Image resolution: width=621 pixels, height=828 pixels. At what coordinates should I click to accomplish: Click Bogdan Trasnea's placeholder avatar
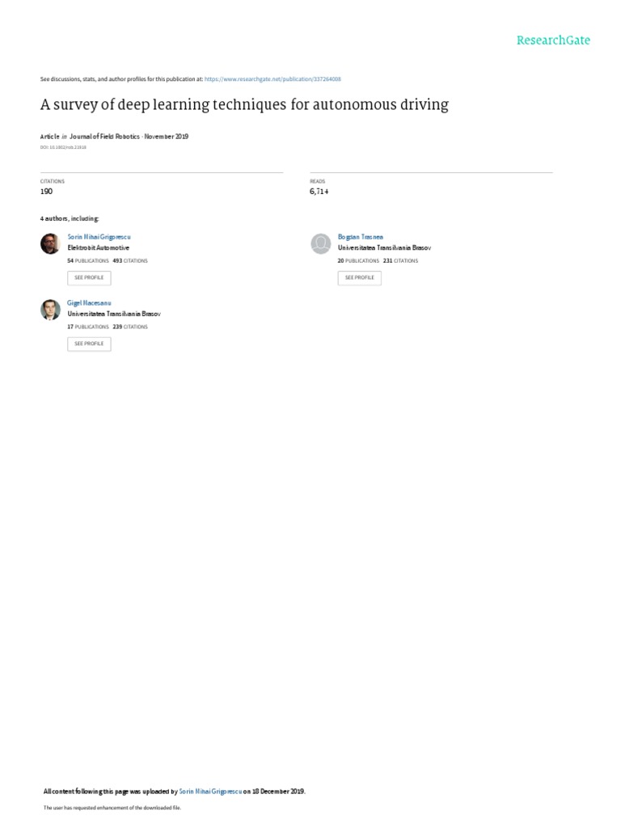[321, 243]
